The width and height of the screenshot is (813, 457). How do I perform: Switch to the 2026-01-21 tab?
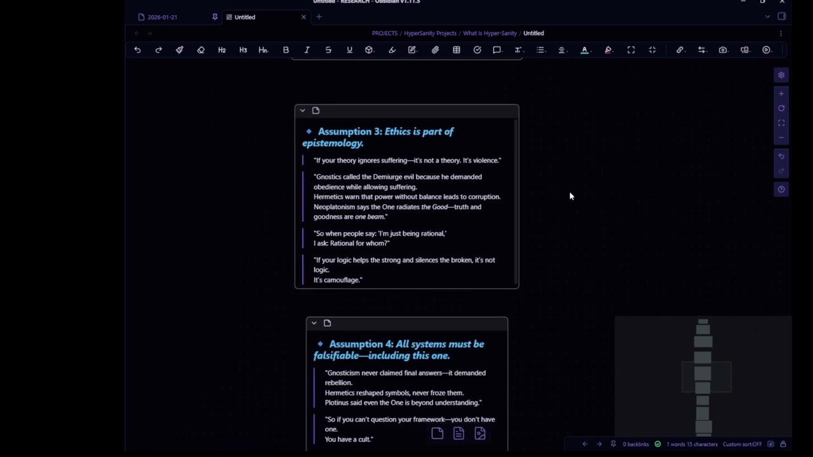click(162, 17)
